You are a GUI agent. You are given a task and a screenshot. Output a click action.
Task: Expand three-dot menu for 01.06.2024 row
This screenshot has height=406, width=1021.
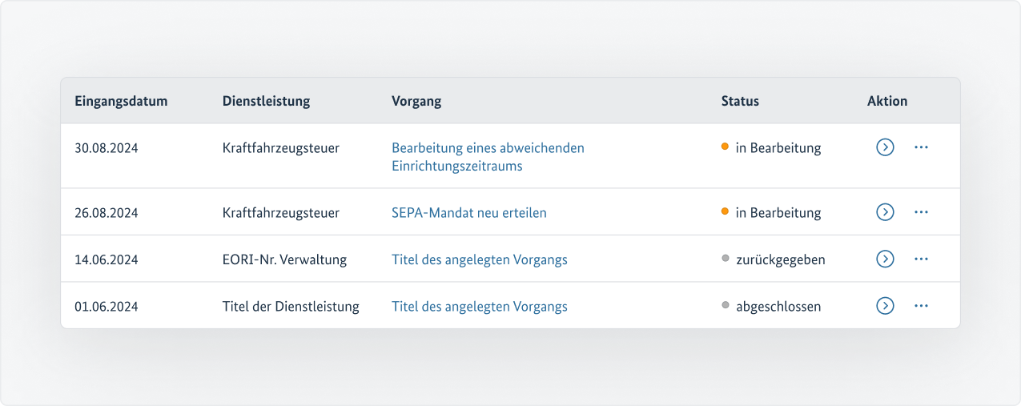[x=921, y=306]
